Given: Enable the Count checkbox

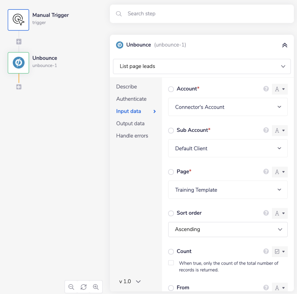Looking at the screenshot, I should (171, 263).
